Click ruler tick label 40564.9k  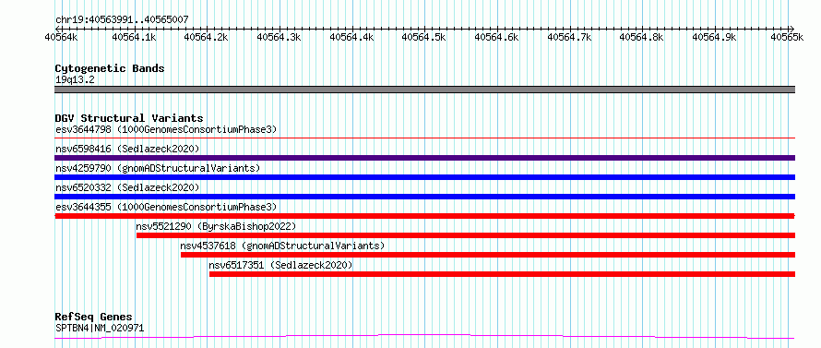pyautogui.click(x=715, y=37)
